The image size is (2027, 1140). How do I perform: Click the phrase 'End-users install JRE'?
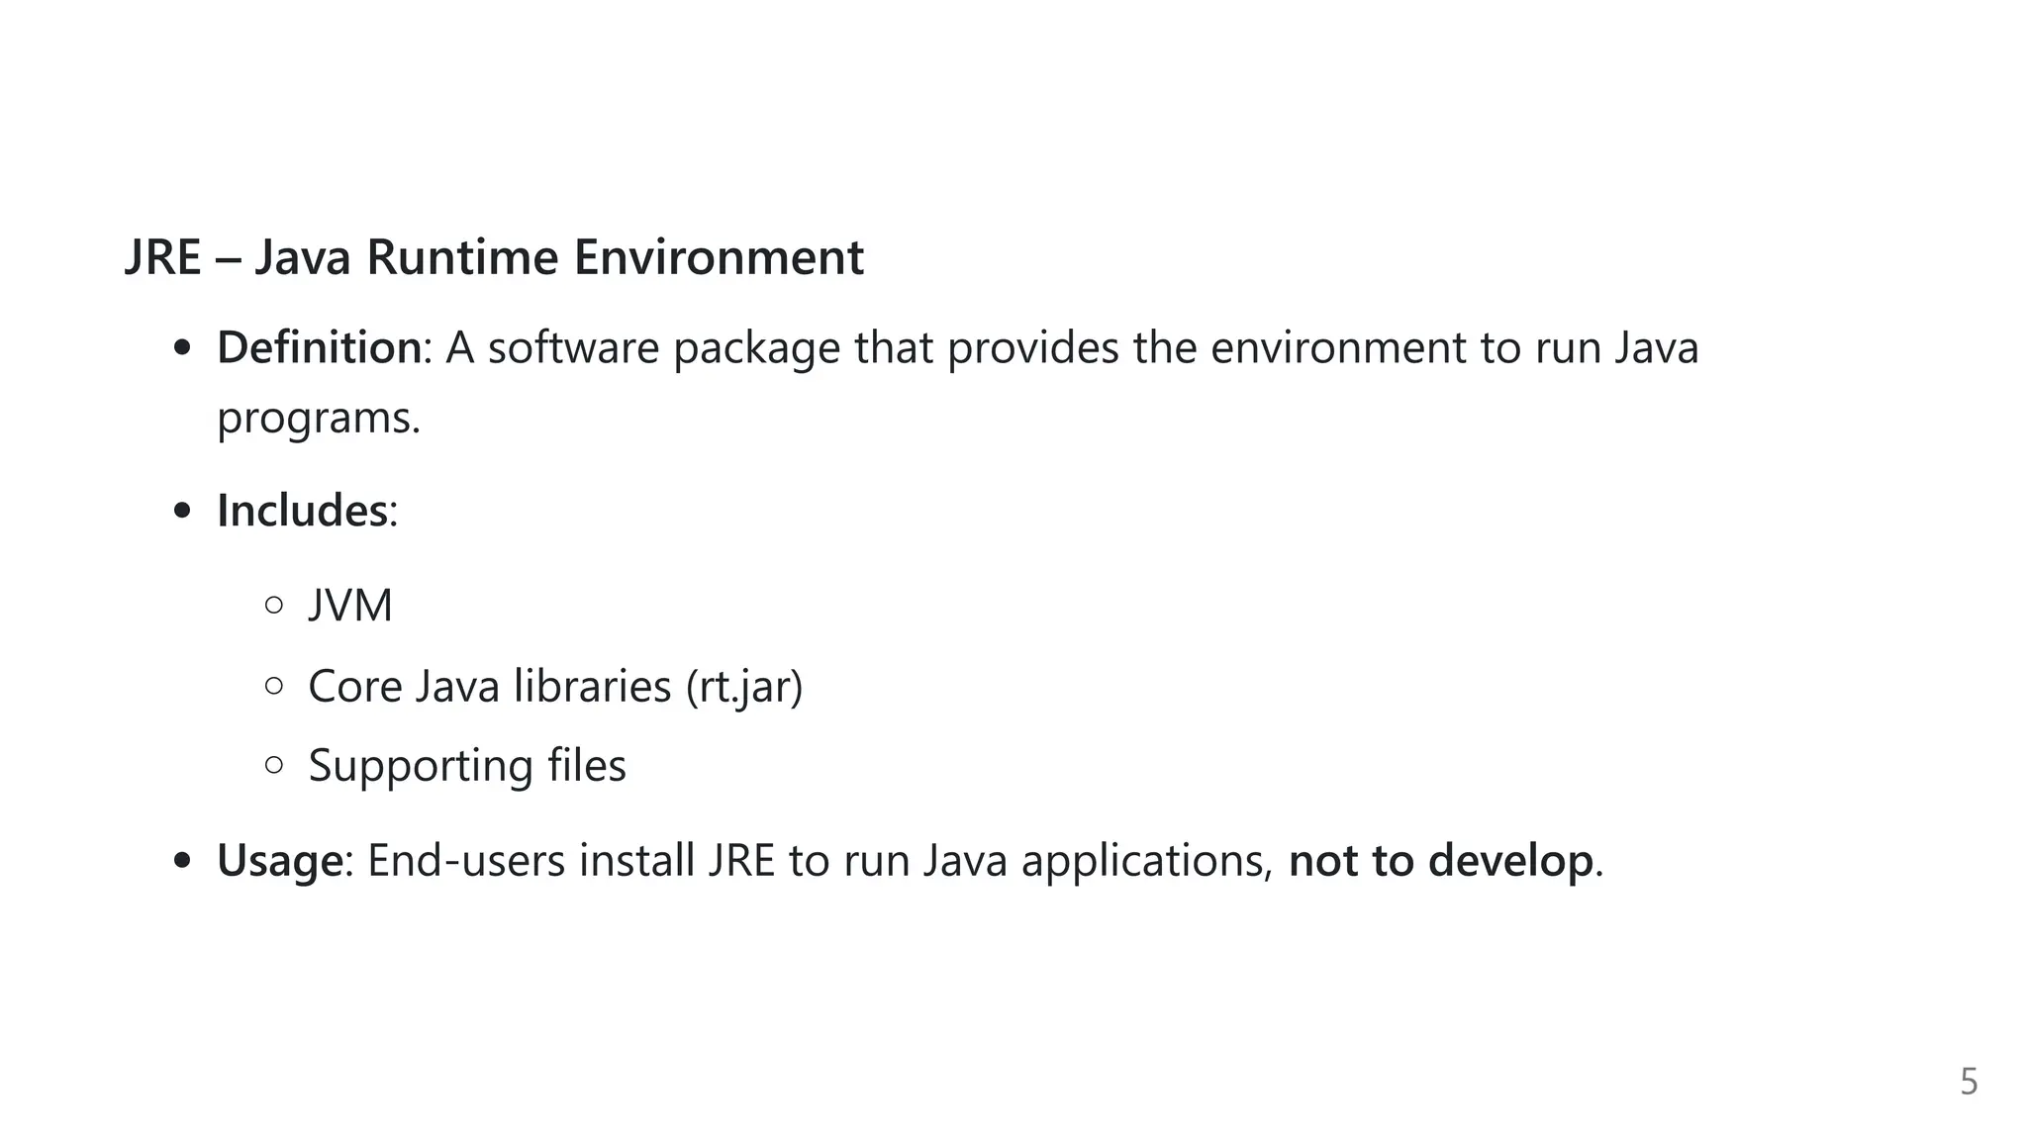[x=571, y=860]
